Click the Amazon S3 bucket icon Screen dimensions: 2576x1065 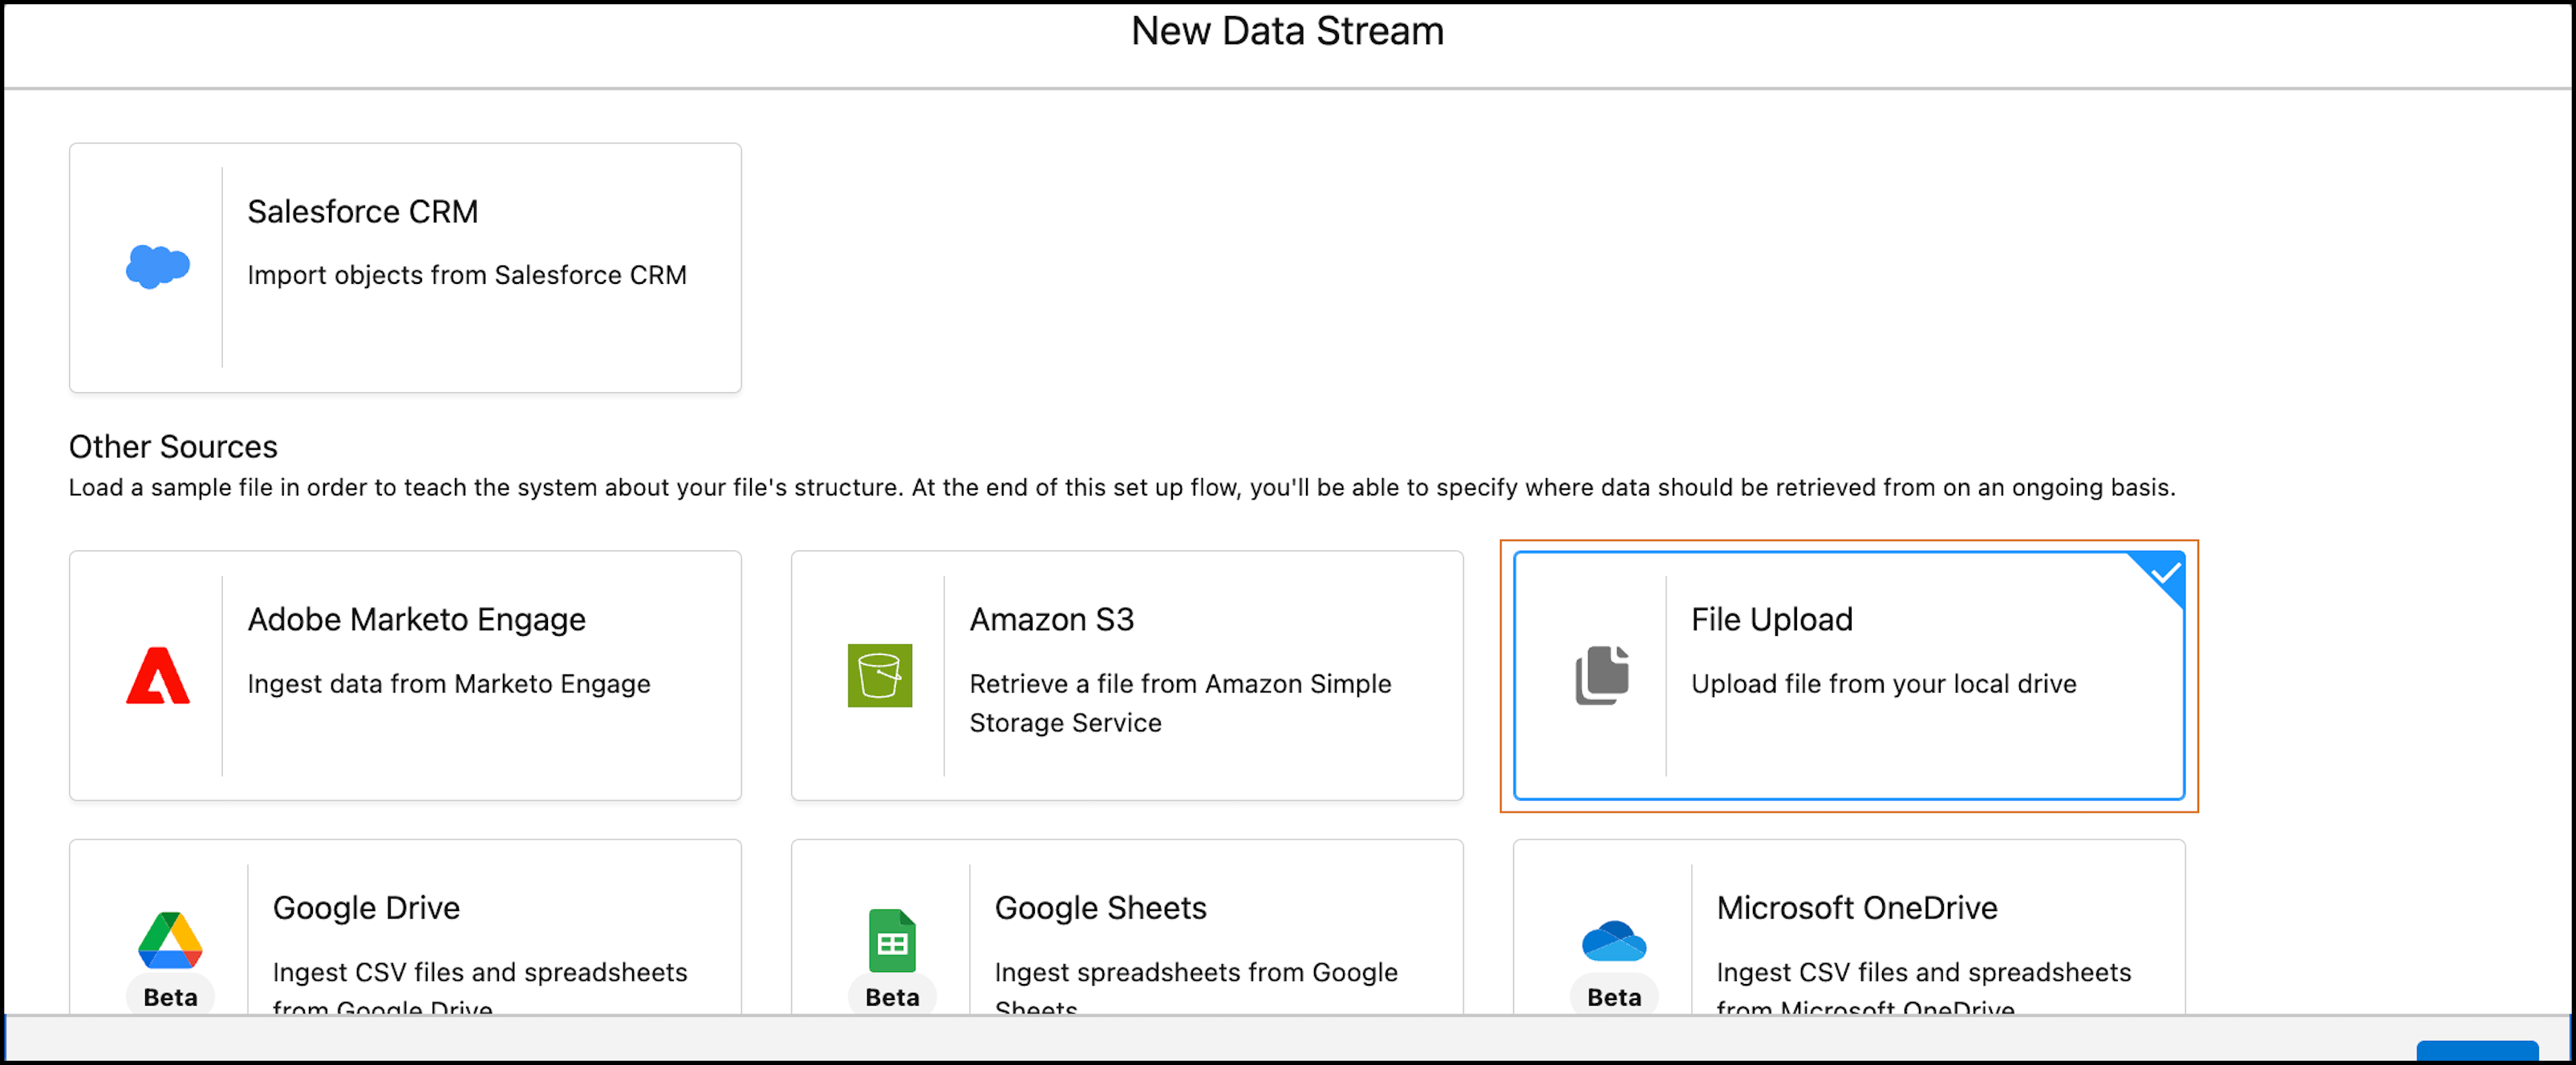pyautogui.click(x=879, y=676)
